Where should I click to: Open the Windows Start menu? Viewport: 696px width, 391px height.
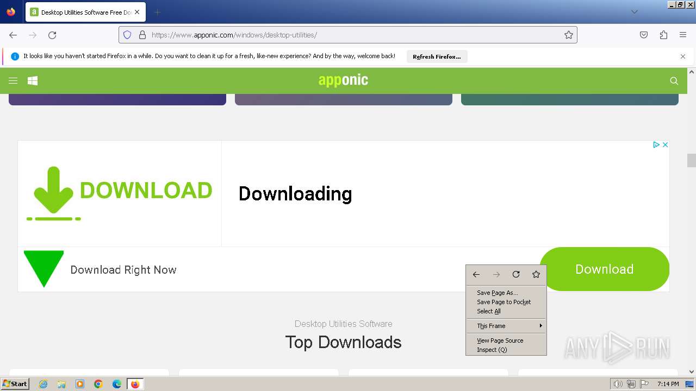point(15,384)
